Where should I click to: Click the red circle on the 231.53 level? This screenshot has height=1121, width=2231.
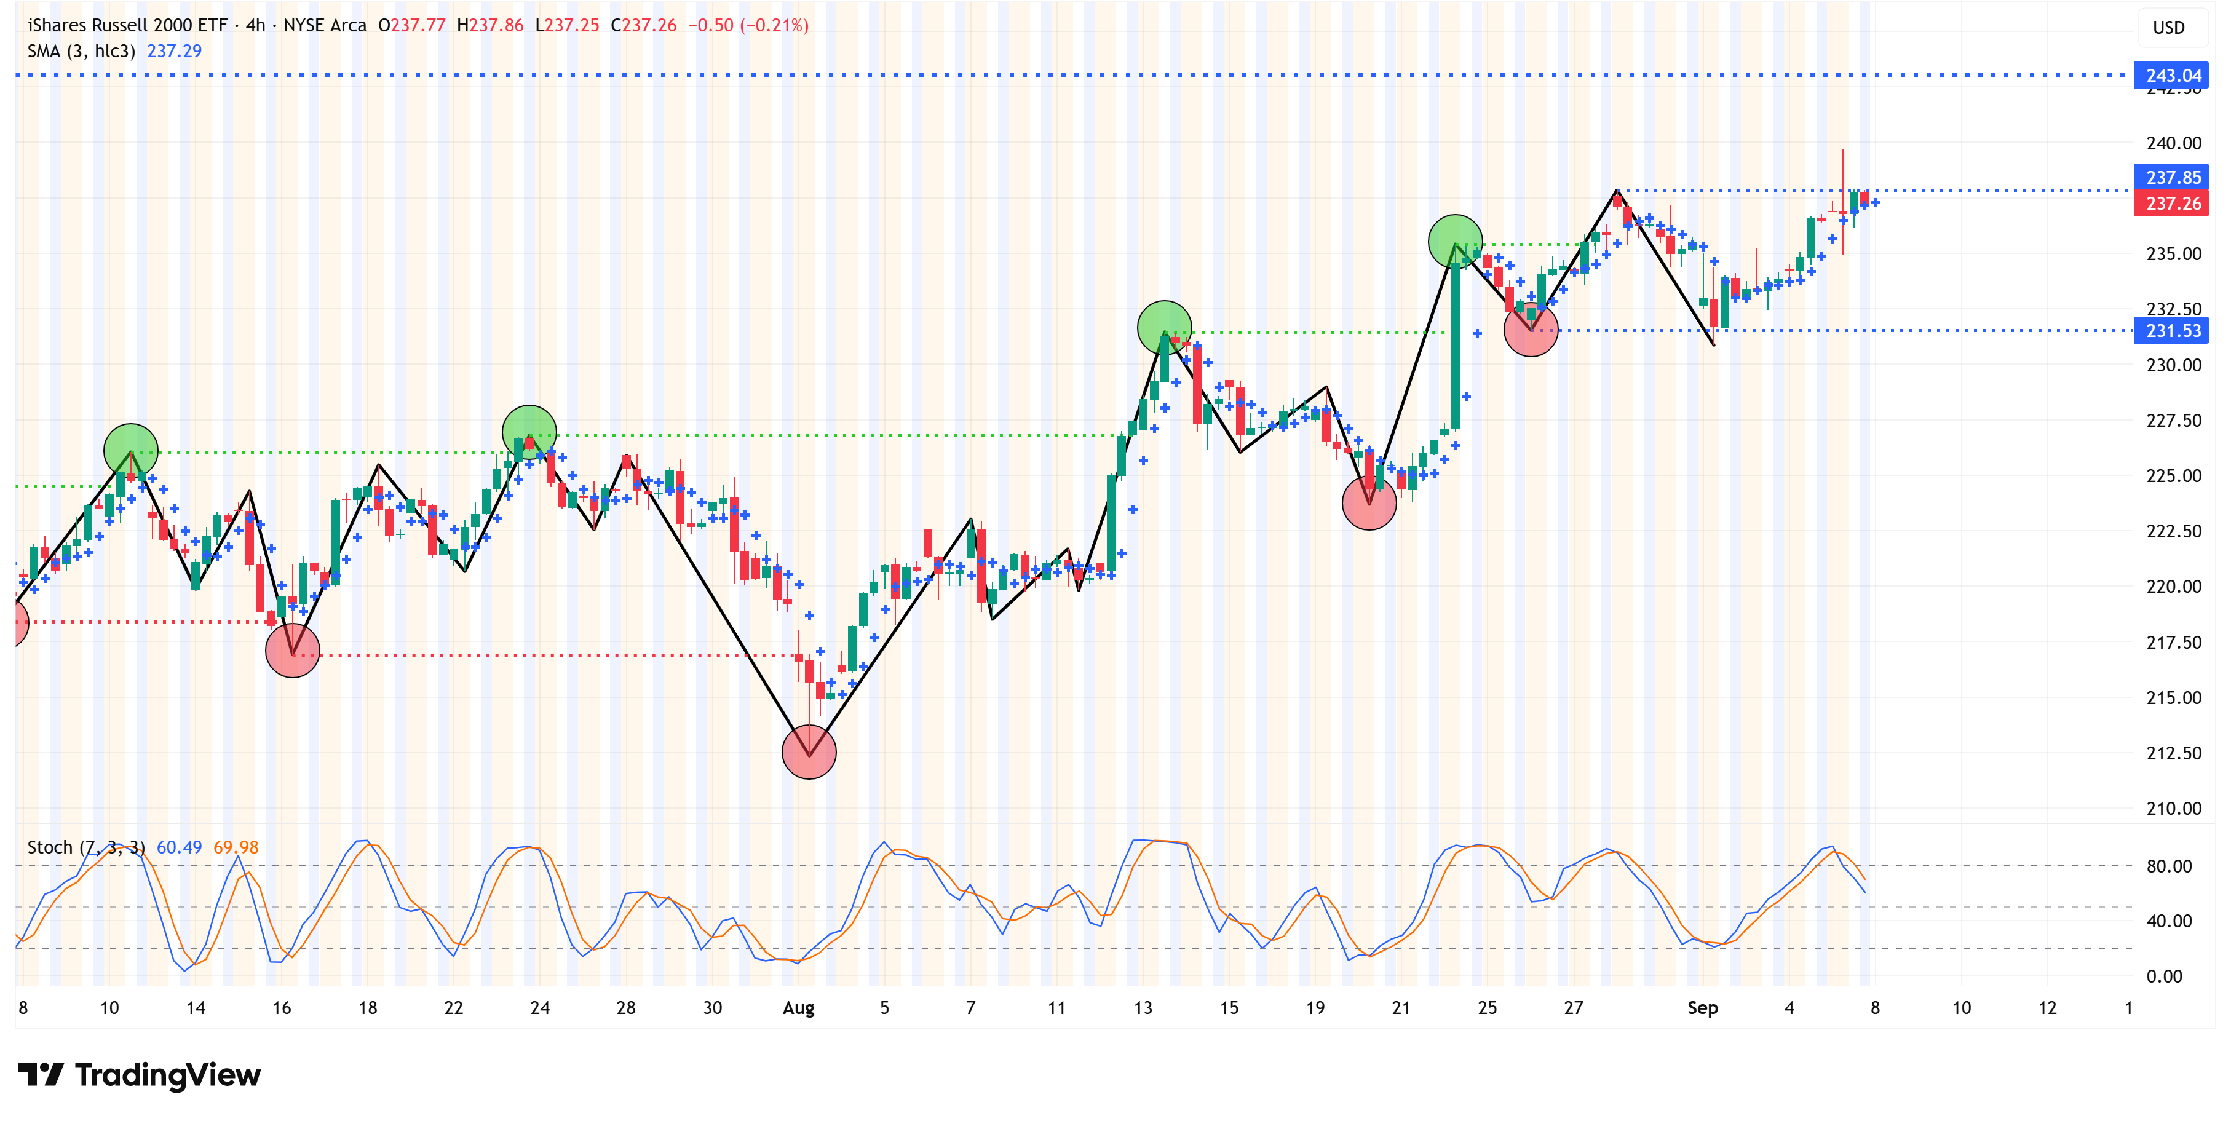click(x=1531, y=330)
